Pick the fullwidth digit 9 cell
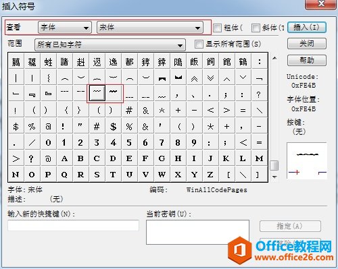The image size is (338, 269). click(195, 142)
